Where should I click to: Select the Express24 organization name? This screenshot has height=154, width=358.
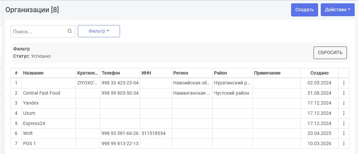pyautogui.click(x=34, y=123)
